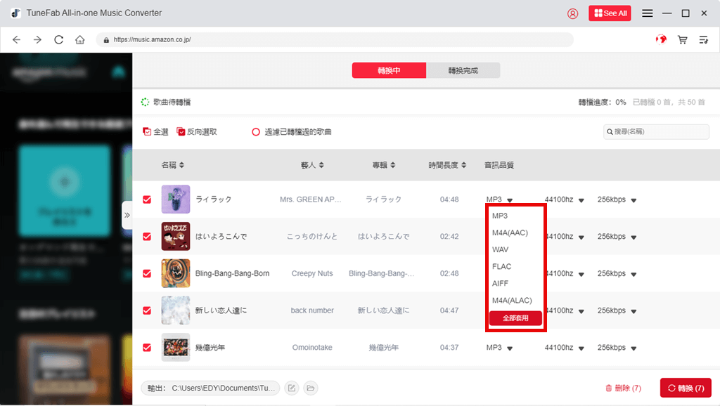
Task: Go back in the browser
Action: click(17, 40)
